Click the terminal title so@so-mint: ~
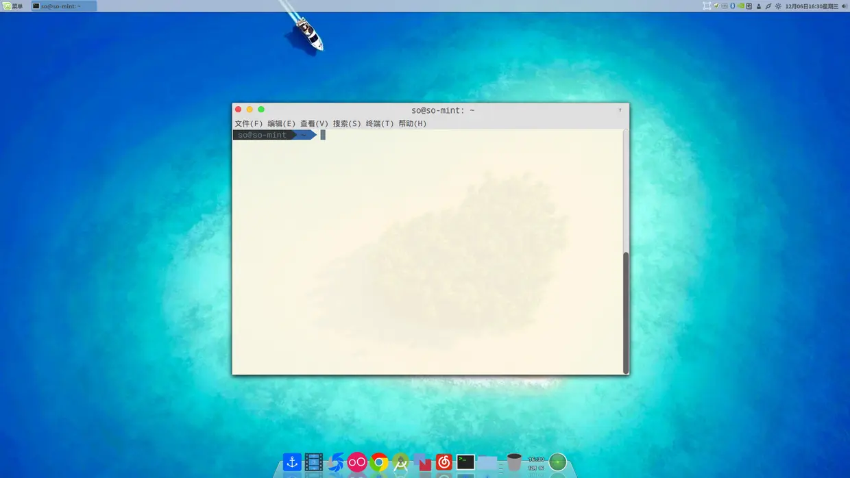The width and height of the screenshot is (850, 478). coord(443,110)
